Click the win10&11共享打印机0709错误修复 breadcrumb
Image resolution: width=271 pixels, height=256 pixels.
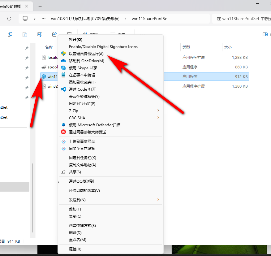coord(84,19)
